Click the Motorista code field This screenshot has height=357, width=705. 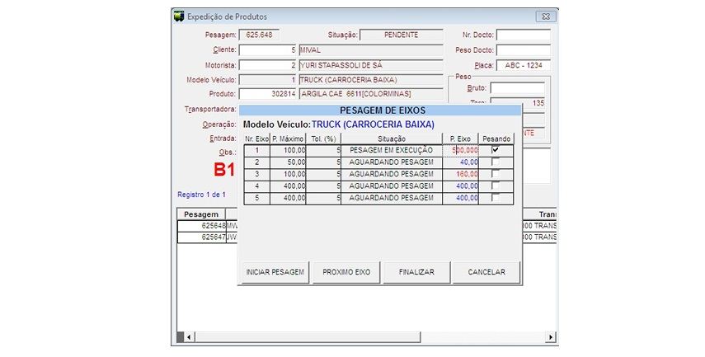coord(267,65)
